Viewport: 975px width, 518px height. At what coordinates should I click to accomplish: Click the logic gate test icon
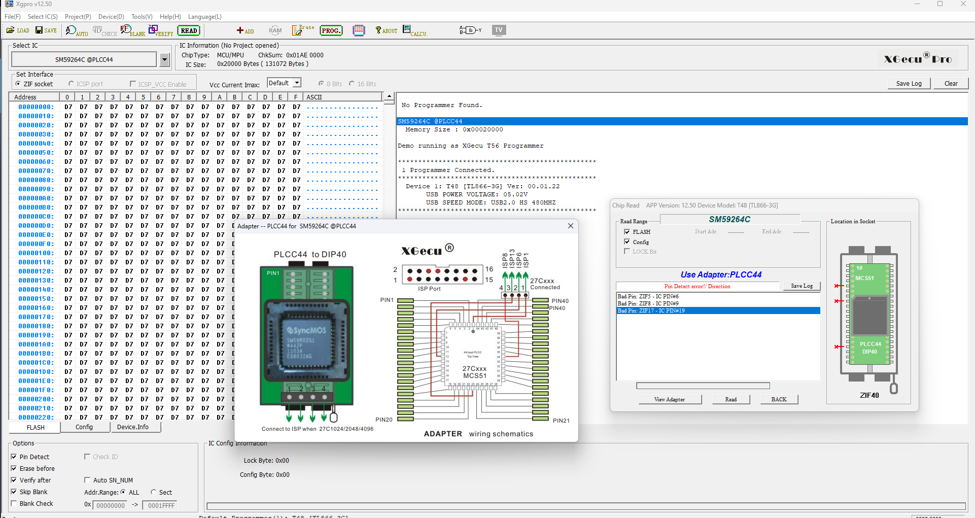[470, 30]
